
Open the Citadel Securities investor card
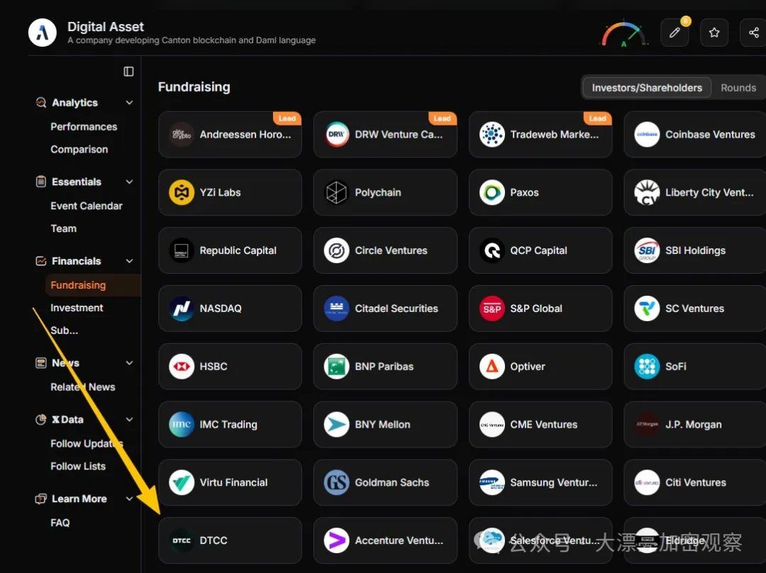point(385,308)
